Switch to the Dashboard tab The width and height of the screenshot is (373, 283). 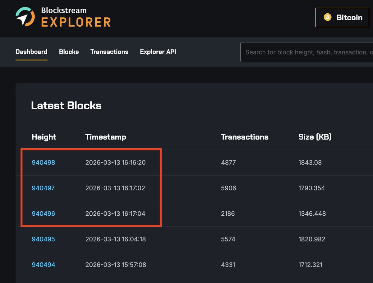(31, 52)
